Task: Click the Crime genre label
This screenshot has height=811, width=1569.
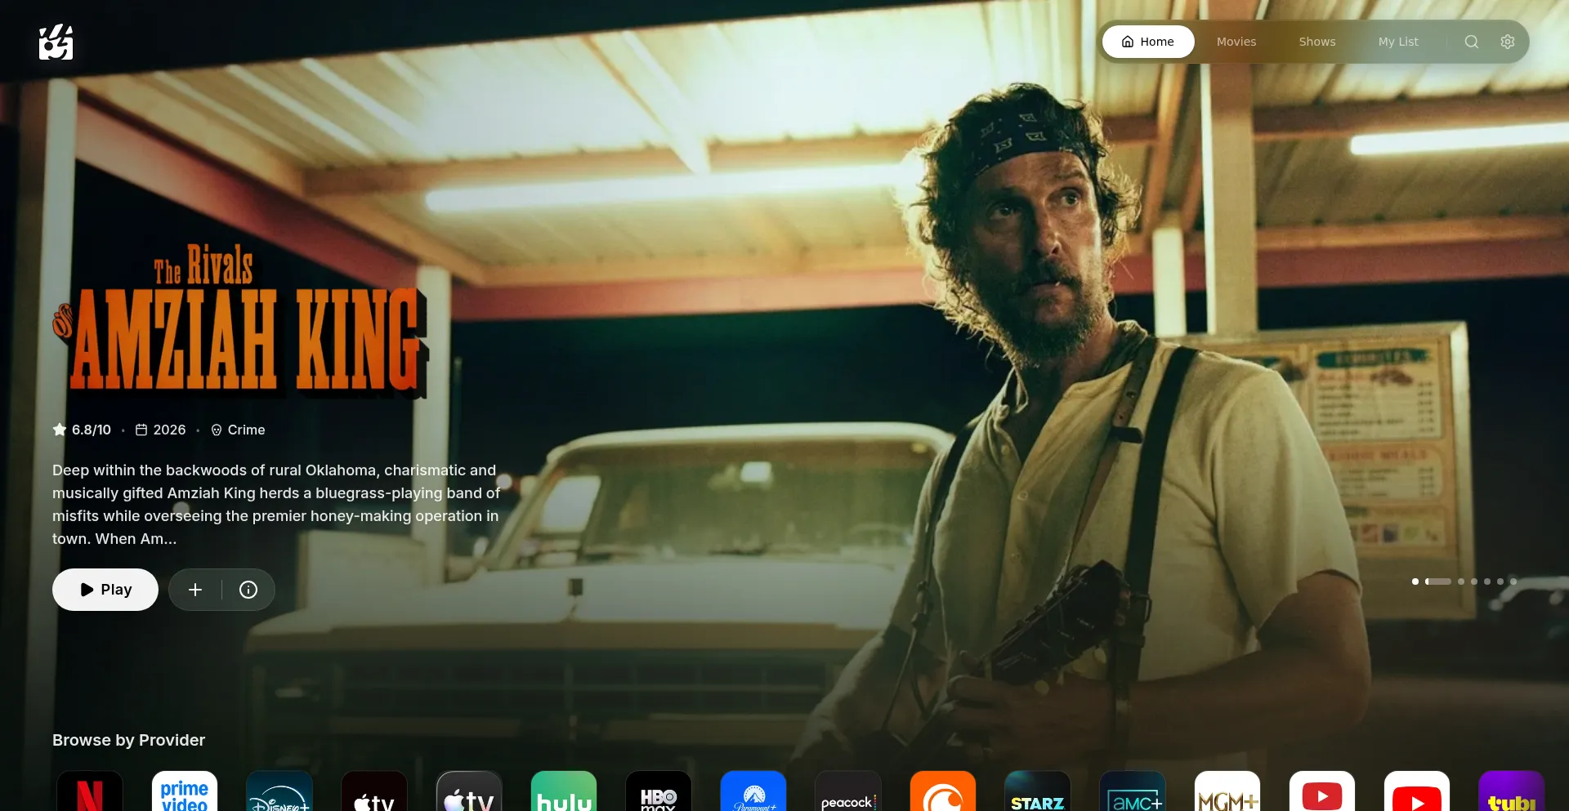Action: pyautogui.click(x=238, y=430)
